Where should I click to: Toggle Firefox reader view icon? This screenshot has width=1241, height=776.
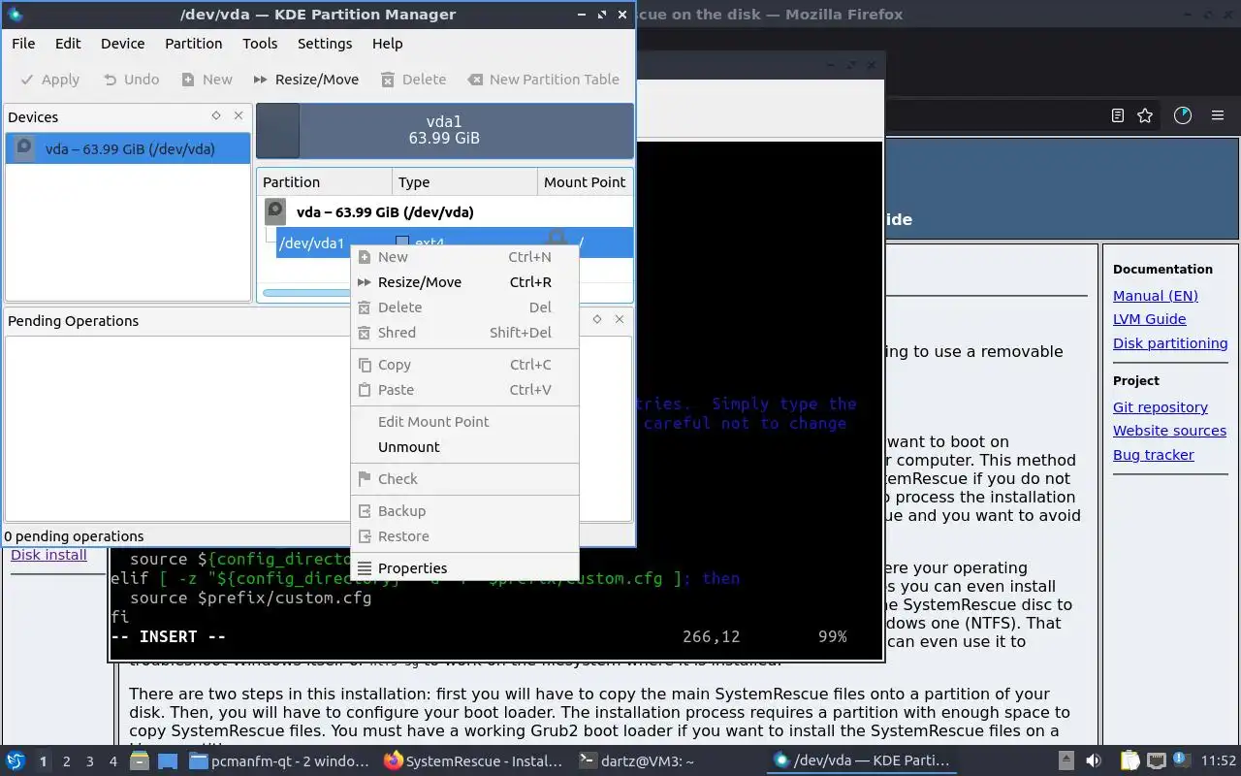(x=1118, y=115)
